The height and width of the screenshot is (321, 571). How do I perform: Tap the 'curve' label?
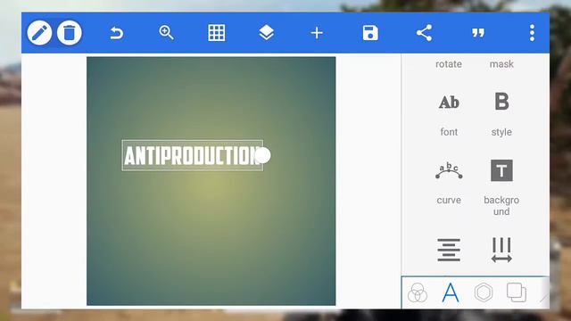coord(449,200)
